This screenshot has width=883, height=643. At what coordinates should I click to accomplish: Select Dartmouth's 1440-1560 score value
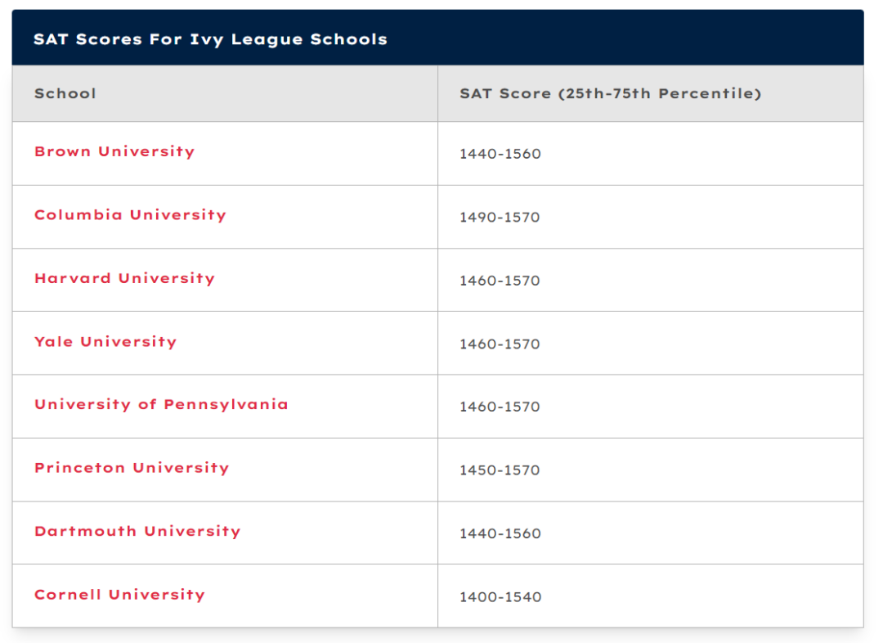pos(500,533)
